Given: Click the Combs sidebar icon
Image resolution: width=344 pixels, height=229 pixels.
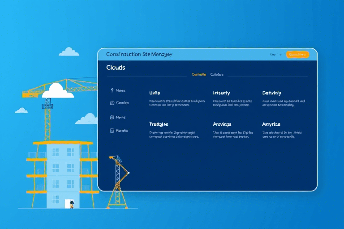Looking at the screenshot, I should click(x=112, y=103).
